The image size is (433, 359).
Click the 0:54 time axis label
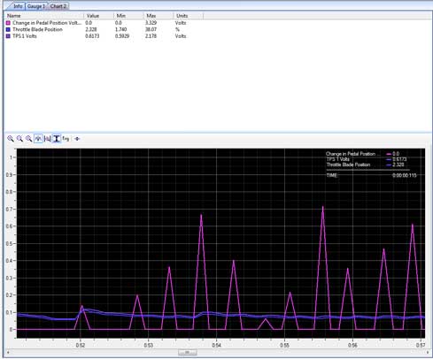(x=216, y=345)
